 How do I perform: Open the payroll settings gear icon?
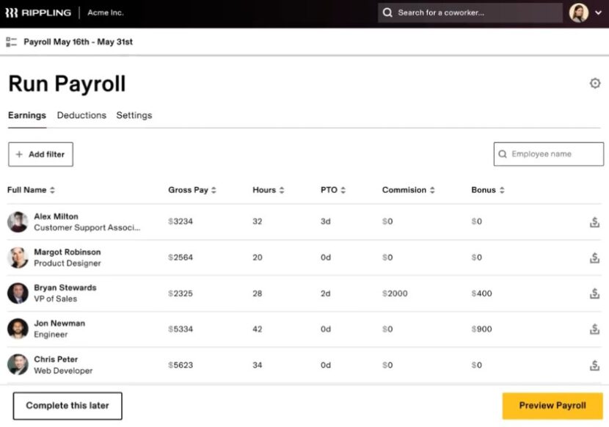[x=595, y=84]
